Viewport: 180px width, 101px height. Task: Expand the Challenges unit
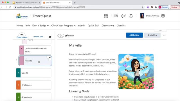[18, 85]
